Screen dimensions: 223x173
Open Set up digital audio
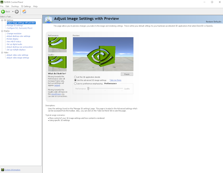pos(14,44)
